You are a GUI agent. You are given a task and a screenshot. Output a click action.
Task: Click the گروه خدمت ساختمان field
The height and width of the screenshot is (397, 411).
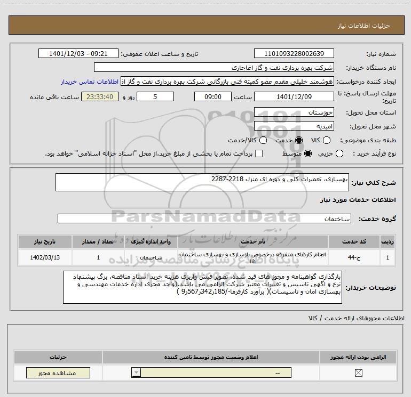tap(204, 218)
